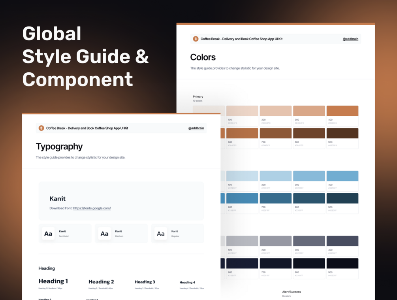Image resolution: width=397 pixels, height=300 pixels.
Task: Click the 'Heading 3' sample text
Action: pos(145,282)
